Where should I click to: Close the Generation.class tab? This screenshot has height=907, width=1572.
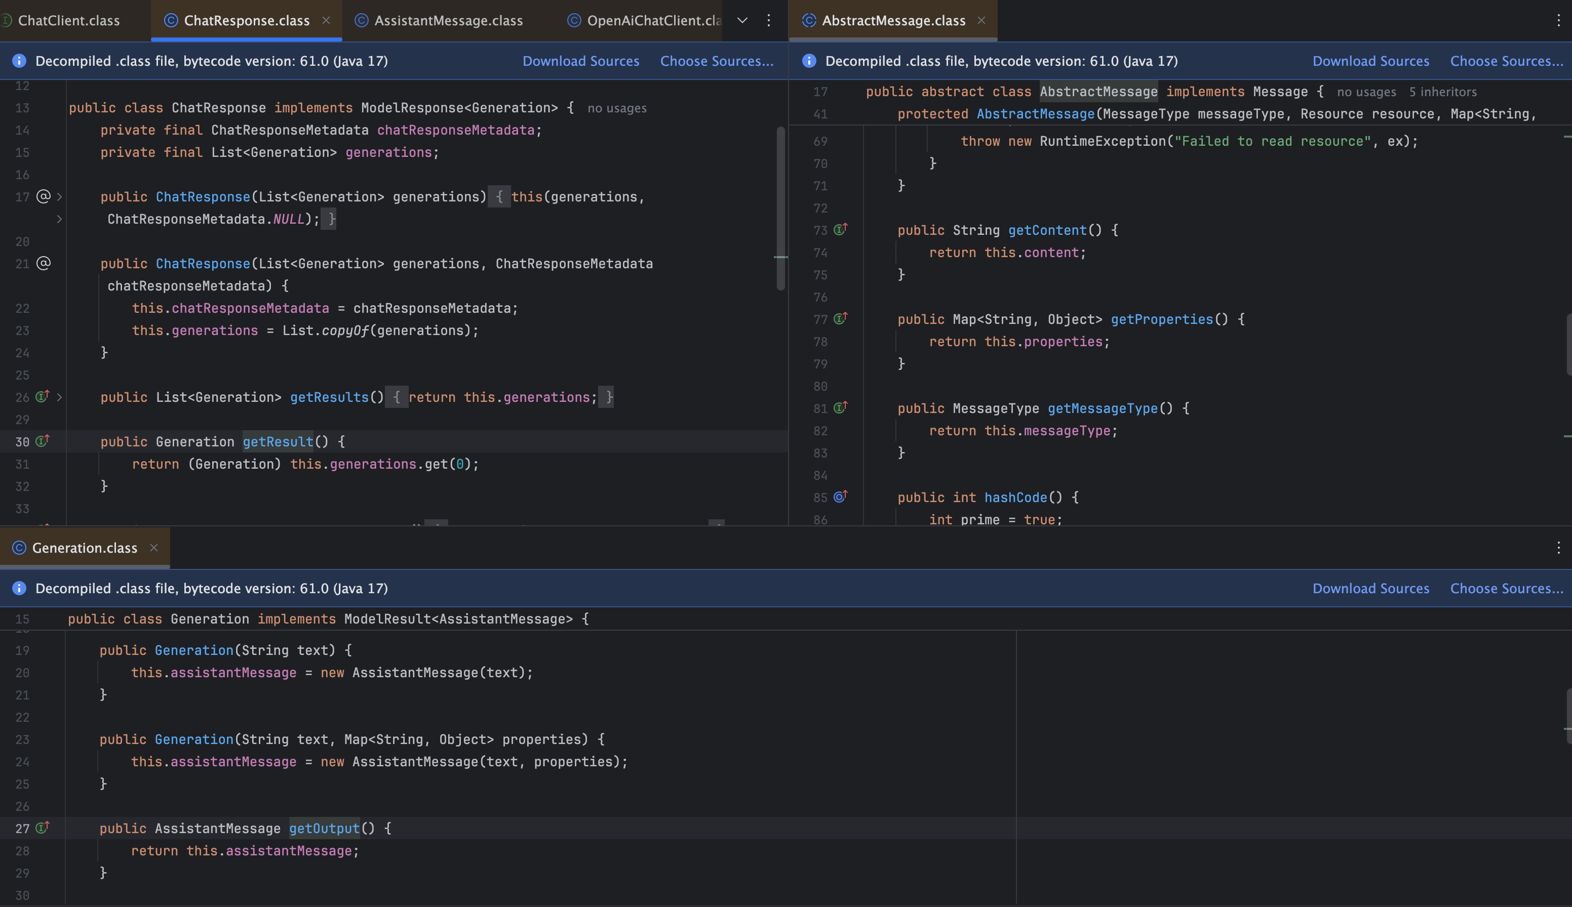point(154,548)
